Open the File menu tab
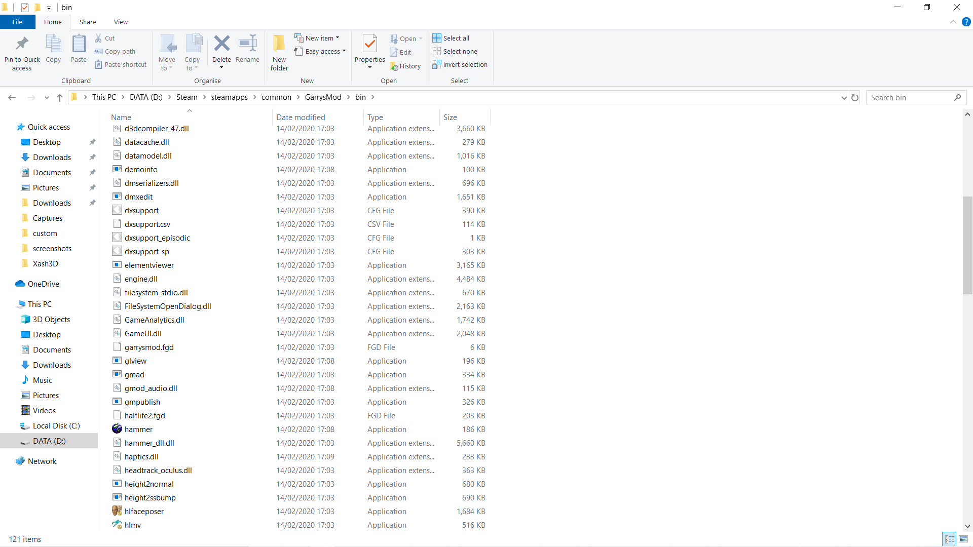Viewport: 973px width, 547px height. pos(17,22)
